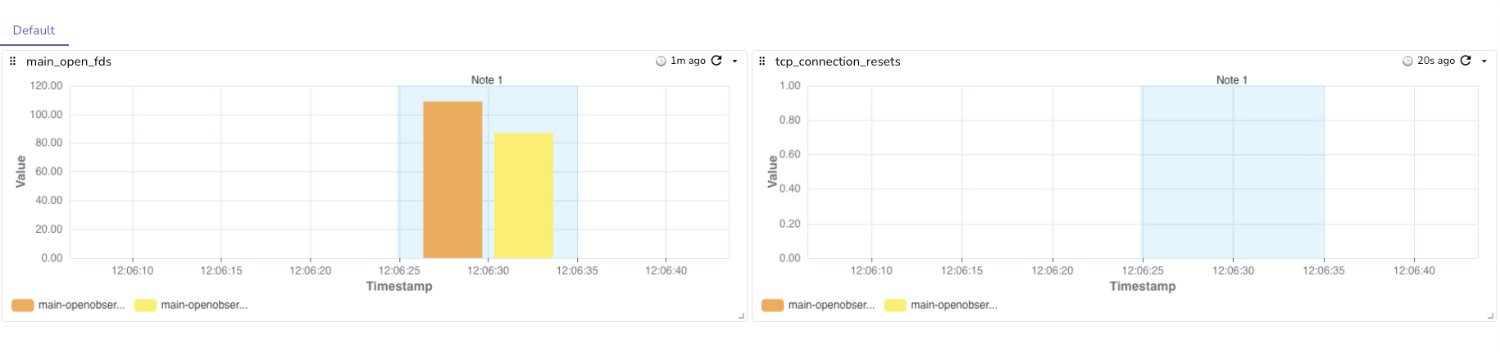Grab the tcp_connection_resets drag handle

click(762, 61)
